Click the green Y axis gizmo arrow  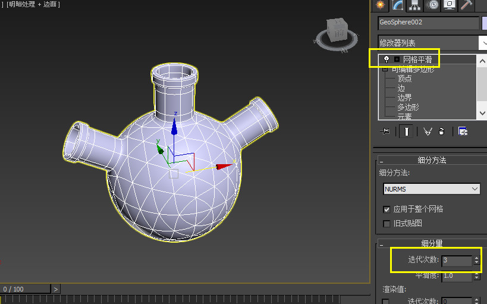(x=161, y=149)
